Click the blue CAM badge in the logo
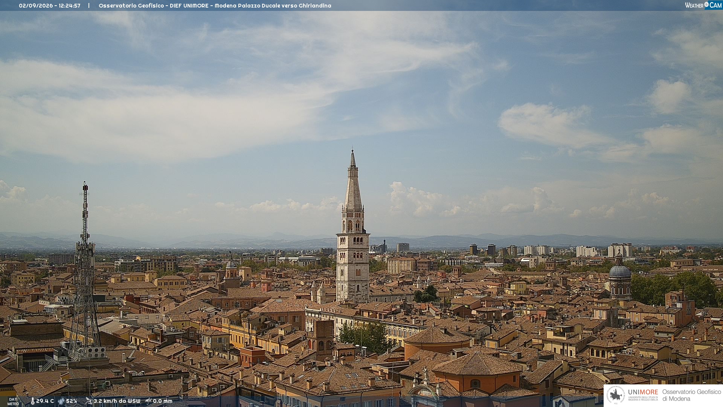The height and width of the screenshot is (407, 723). pos(715,5)
